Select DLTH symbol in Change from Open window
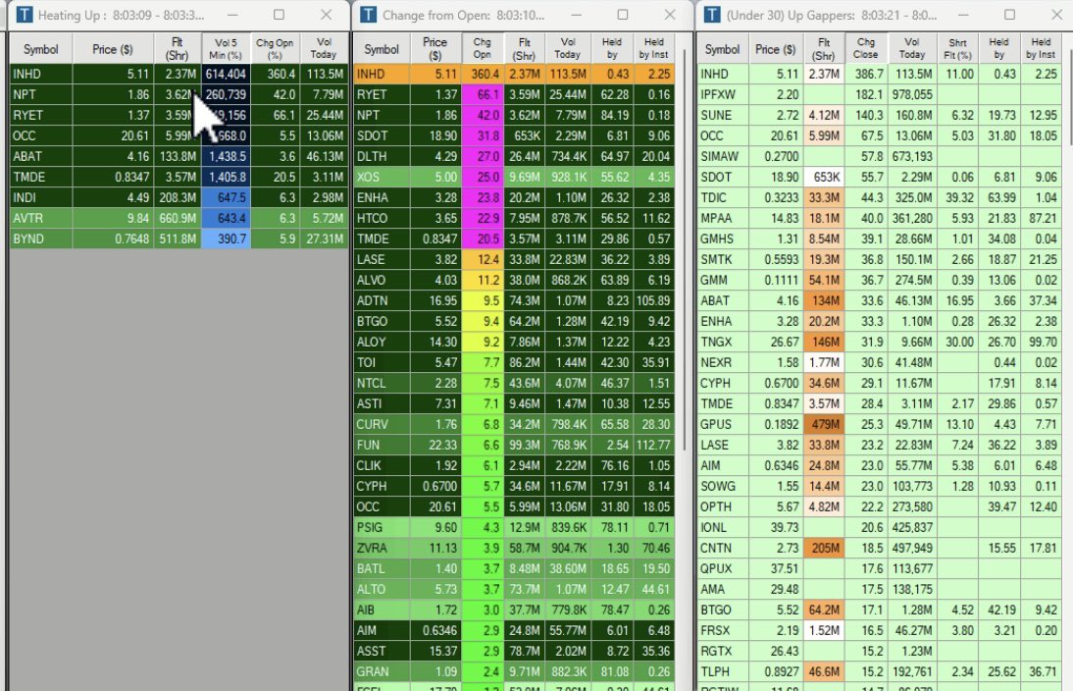Screen dimensions: 1073x691 (x=372, y=156)
